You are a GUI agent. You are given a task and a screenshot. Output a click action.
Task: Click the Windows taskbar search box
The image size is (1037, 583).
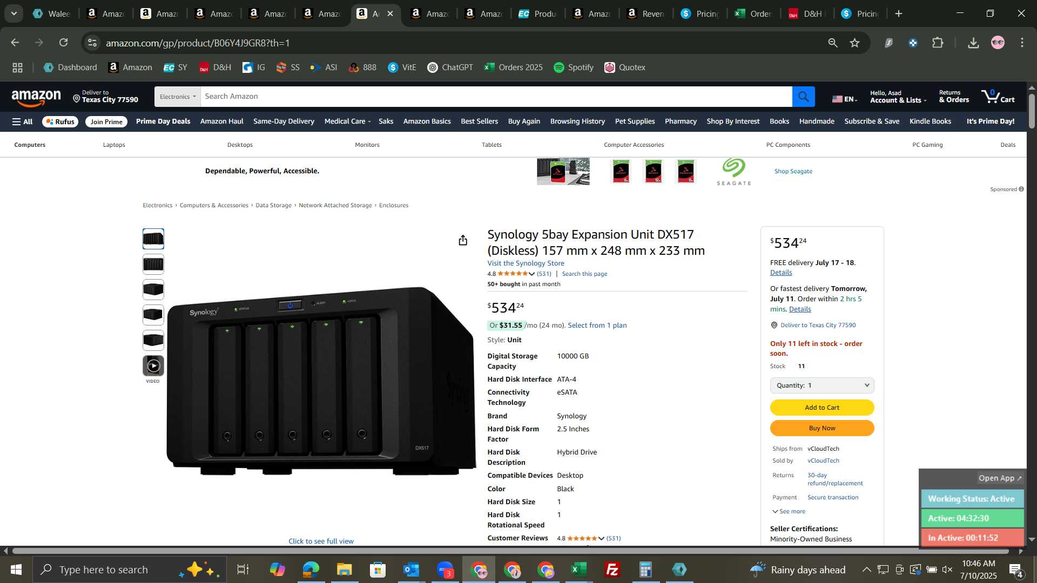point(130,570)
